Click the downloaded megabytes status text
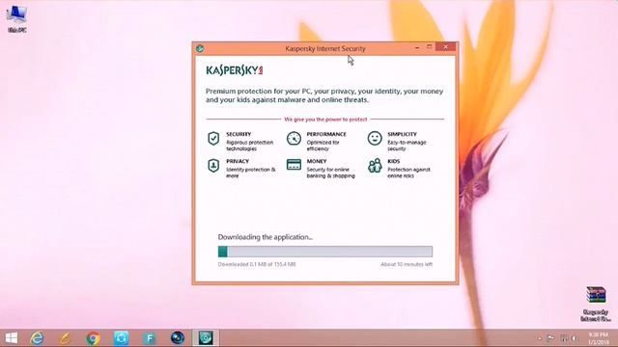 tap(257, 264)
